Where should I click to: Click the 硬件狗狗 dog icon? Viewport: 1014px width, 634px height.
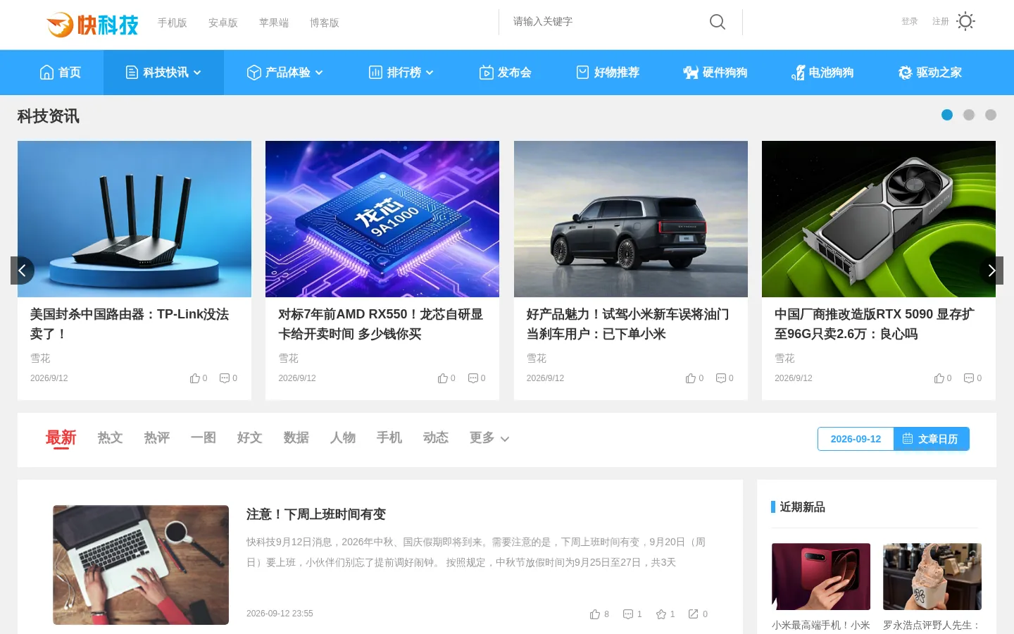(x=691, y=73)
